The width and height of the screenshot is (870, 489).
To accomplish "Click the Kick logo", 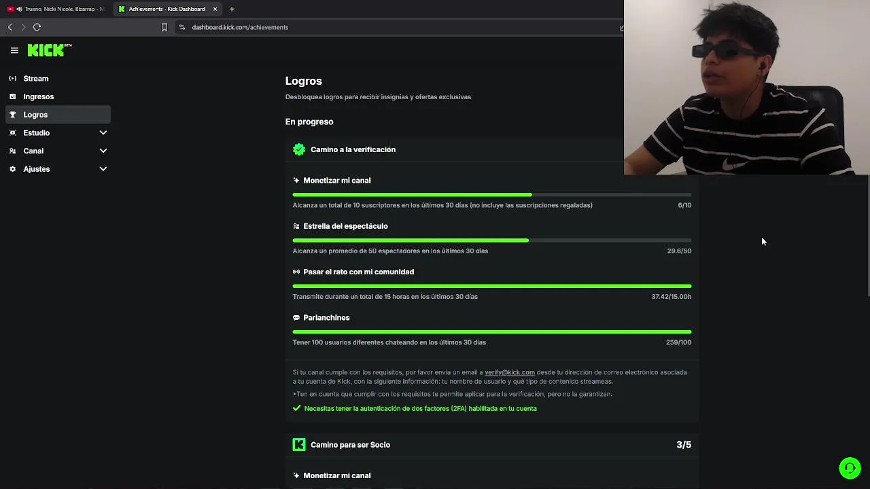I will coord(50,50).
